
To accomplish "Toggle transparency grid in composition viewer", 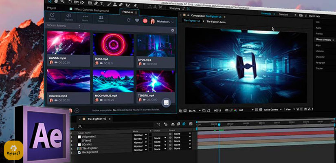I will point(260,110).
